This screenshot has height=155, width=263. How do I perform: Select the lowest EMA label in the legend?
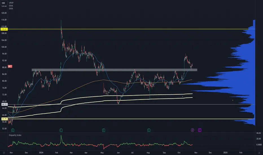(x=11, y=8)
